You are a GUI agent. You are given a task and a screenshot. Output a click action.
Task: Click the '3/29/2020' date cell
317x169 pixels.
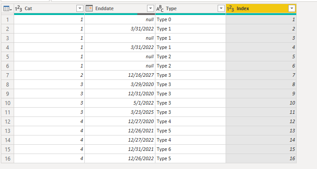[x=120, y=85]
